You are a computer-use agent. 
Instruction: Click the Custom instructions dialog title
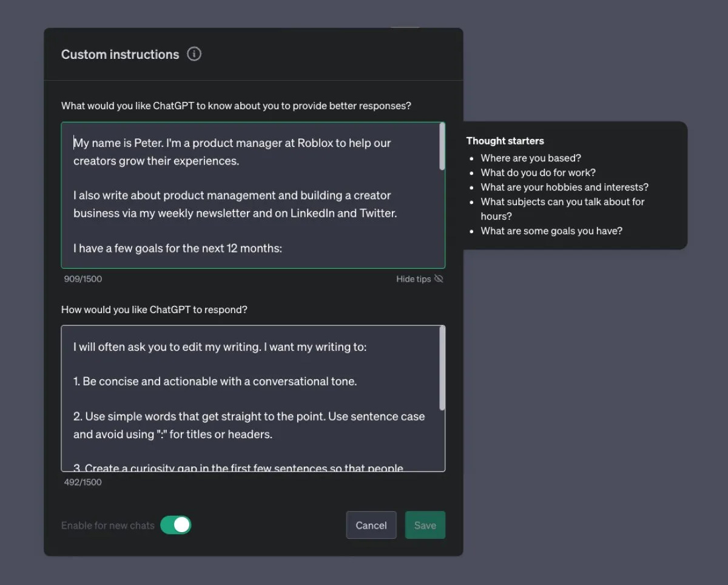point(120,54)
